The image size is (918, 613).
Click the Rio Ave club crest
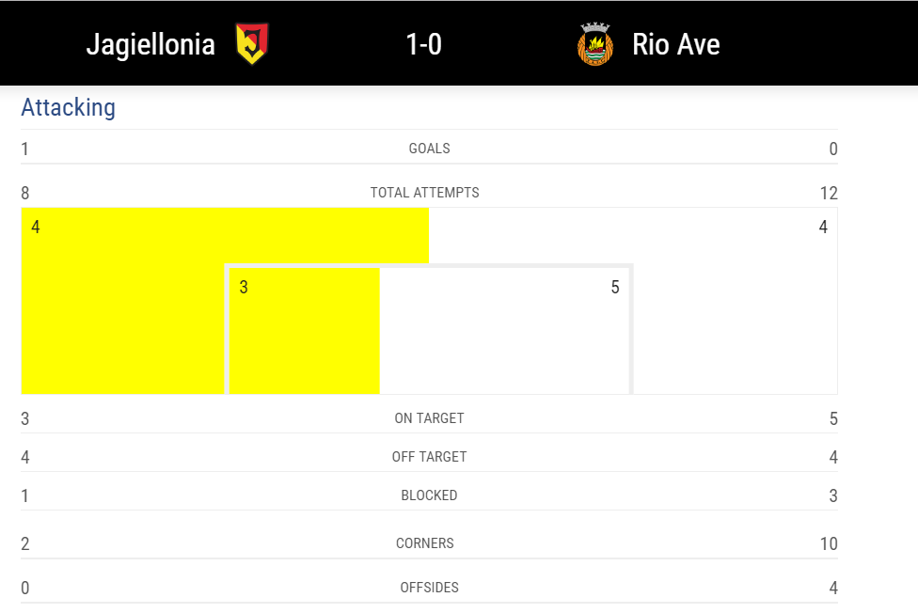[x=595, y=44]
